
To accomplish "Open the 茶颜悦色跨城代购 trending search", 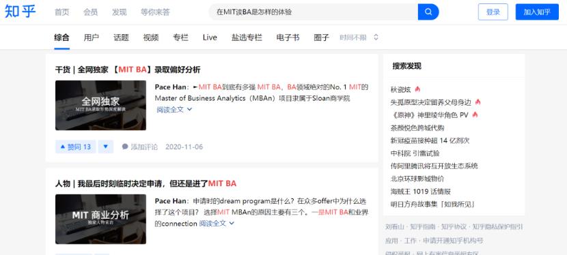I will point(417,127).
